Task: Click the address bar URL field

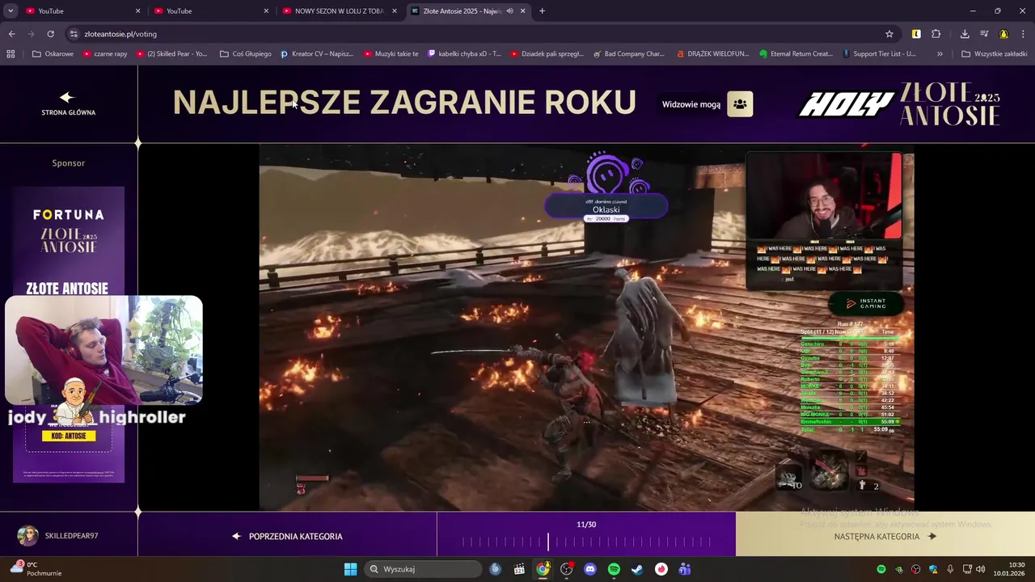Action: (477, 34)
